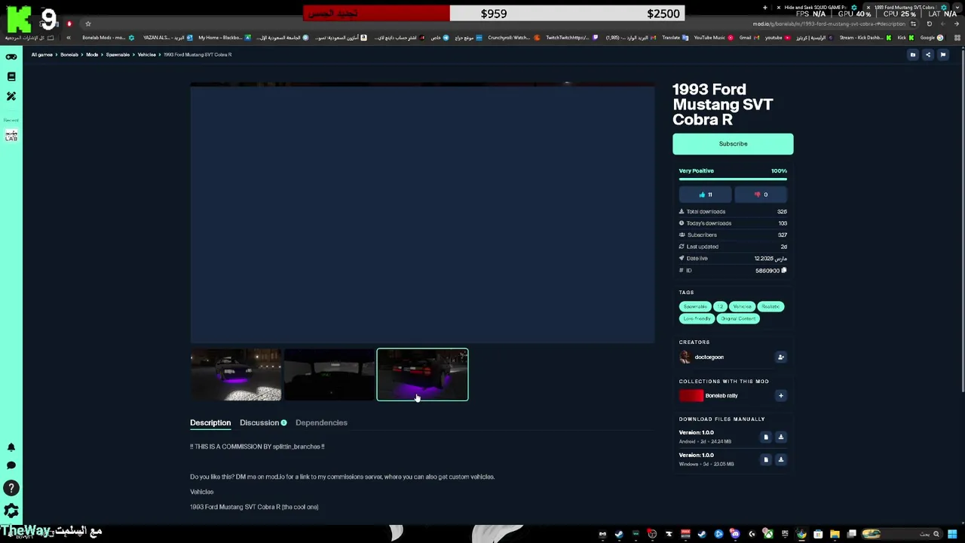This screenshot has height=543, width=965.
Task: Reload the page in the browser
Action: click(930, 24)
